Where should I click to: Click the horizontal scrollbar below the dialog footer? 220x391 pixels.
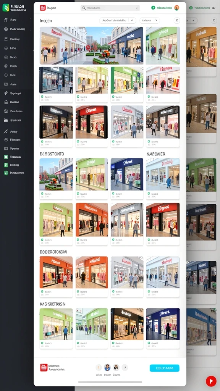[110, 382]
